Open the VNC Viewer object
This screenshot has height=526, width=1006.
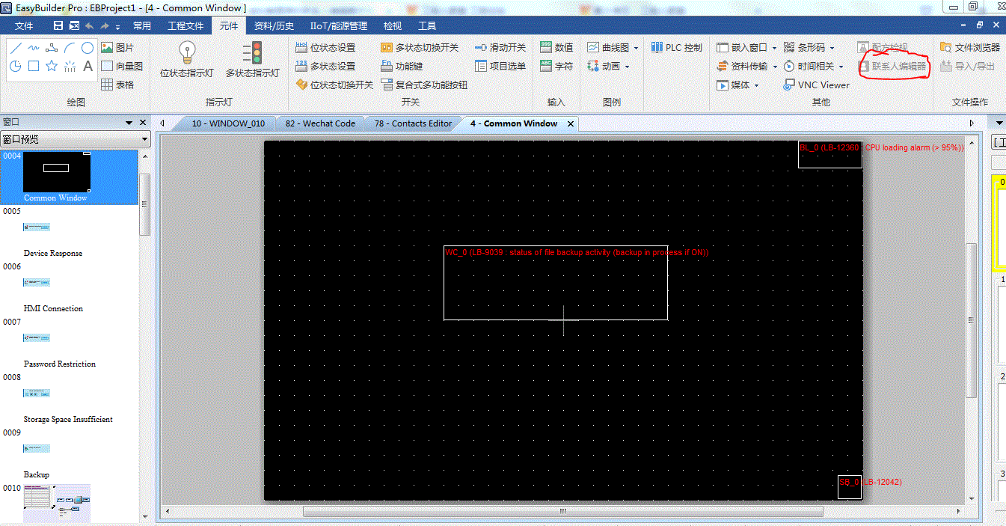click(x=816, y=85)
